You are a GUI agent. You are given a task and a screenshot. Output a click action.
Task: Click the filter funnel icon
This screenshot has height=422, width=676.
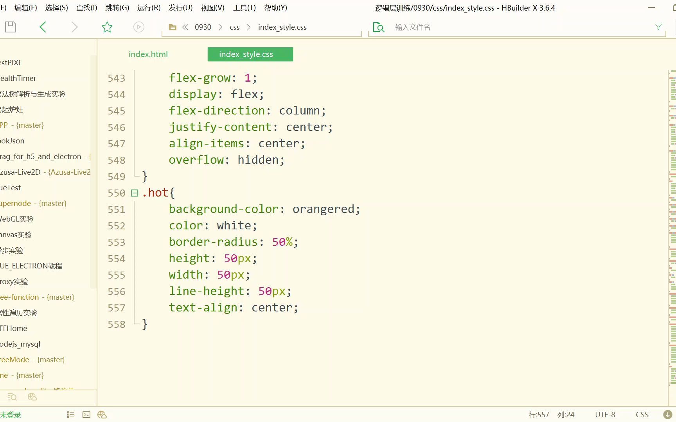click(x=658, y=27)
